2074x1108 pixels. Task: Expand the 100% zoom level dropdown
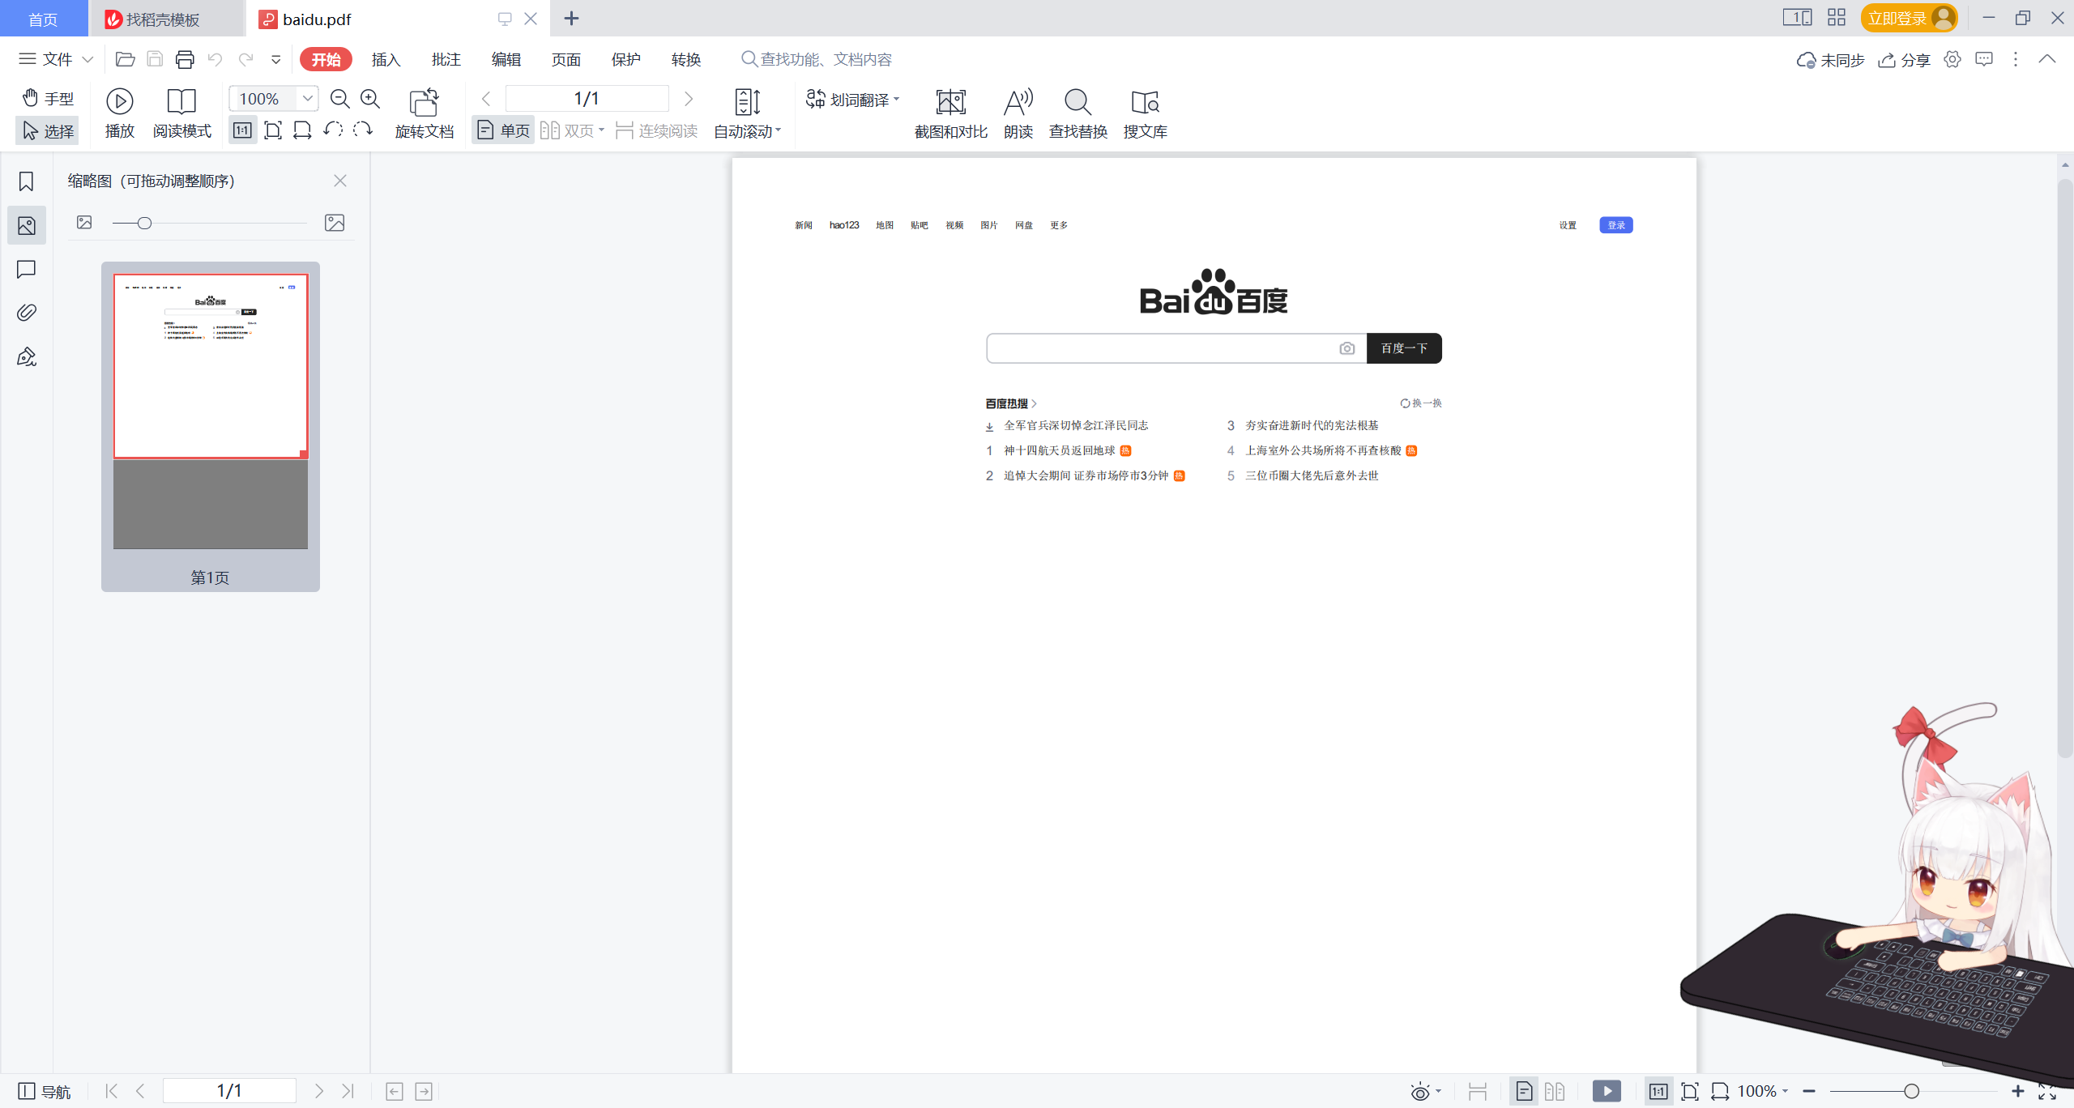(x=307, y=99)
